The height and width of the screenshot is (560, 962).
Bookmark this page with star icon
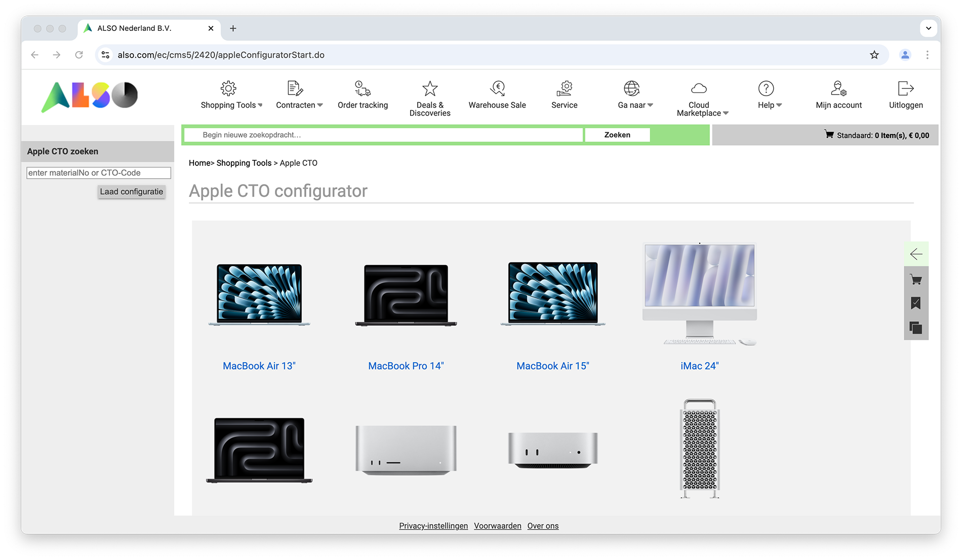(x=874, y=55)
